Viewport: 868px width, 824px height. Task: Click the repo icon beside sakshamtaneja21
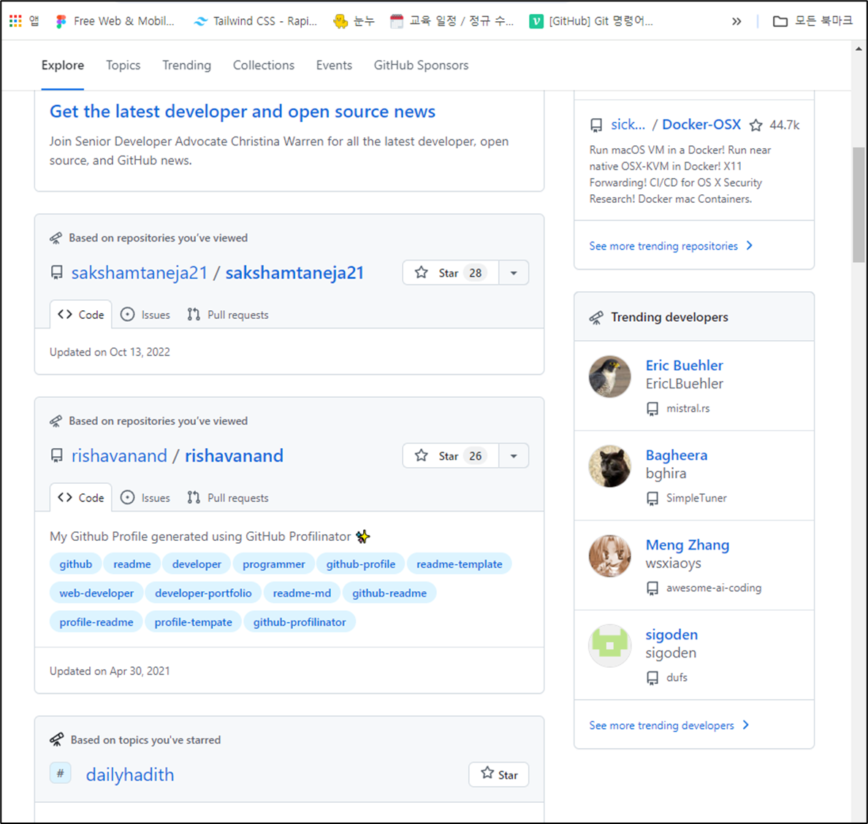click(x=56, y=273)
